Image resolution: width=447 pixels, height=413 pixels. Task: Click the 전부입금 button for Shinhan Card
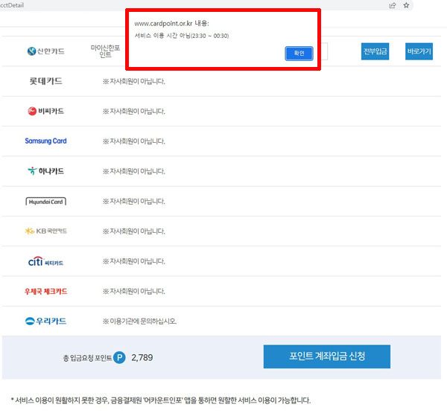375,51
